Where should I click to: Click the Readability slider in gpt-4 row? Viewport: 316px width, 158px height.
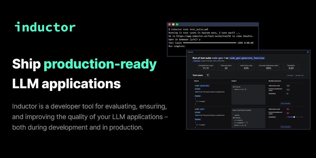click(294, 117)
